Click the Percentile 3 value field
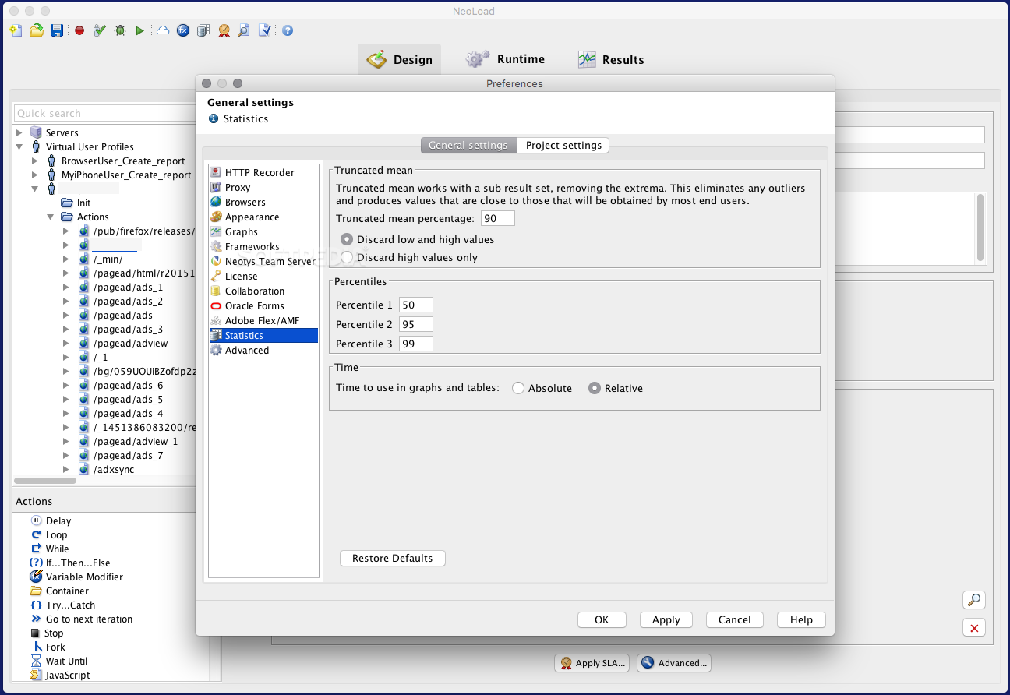The height and width of the screenshot is (695, 1010). 415,344
